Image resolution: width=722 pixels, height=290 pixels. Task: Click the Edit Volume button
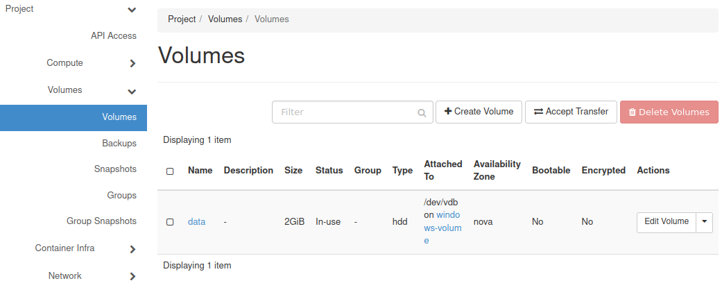coord(666,221)
